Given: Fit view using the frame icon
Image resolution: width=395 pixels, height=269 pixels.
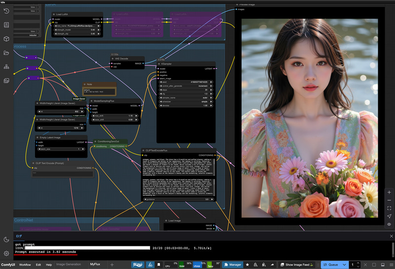Looking at the screenshot, I should tap(389, 208).
